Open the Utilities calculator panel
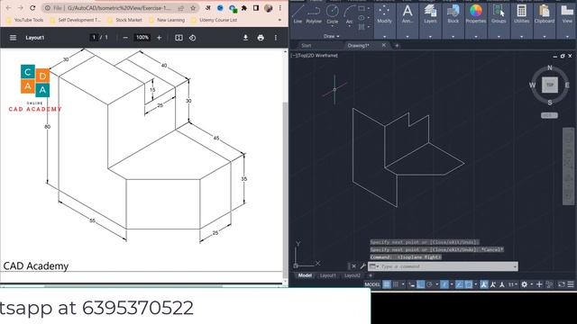577x324 pixels. tap(521, 14)
